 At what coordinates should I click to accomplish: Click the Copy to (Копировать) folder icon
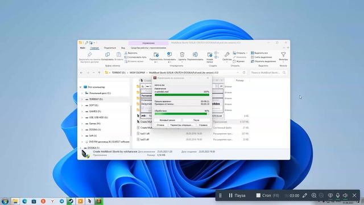(169, 55)
